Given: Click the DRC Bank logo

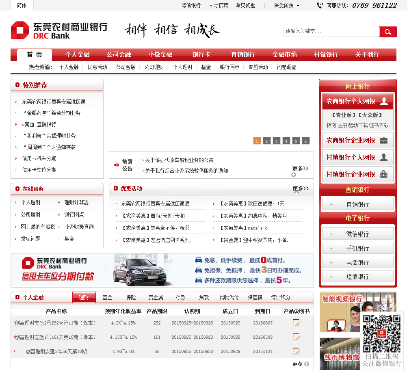Looking at the screenshot, I should tap(59, 30).
